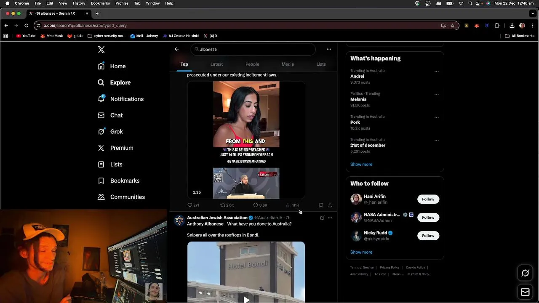Show more in Who to follow
This screenshot has width=539, height=303.
pos(361,252)
